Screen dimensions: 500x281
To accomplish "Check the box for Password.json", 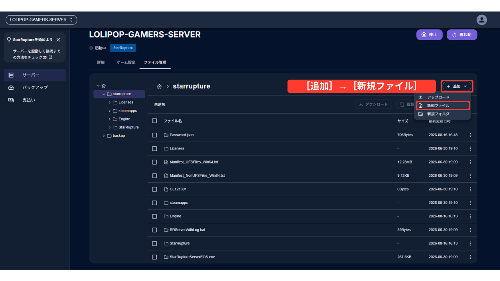I will point(154,135).
